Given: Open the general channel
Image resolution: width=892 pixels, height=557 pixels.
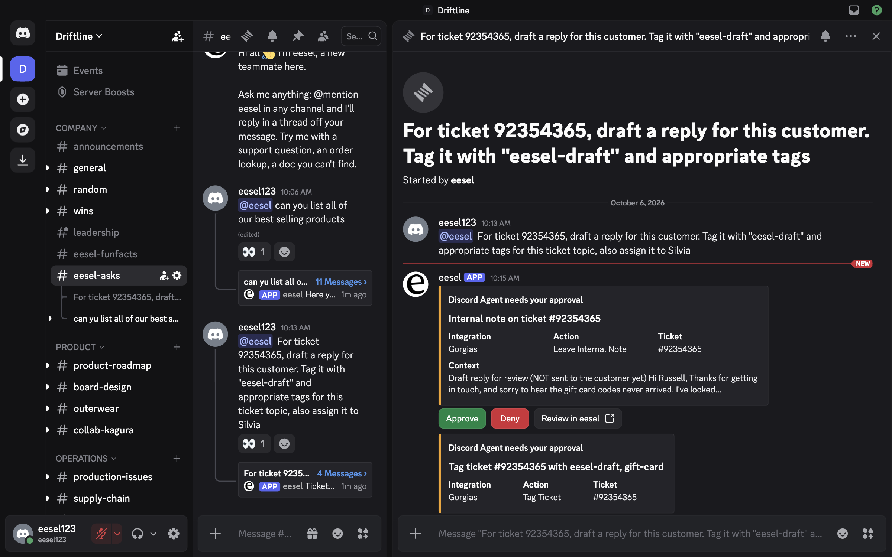Looking at the screenshot, I should [x=119, y=168].
